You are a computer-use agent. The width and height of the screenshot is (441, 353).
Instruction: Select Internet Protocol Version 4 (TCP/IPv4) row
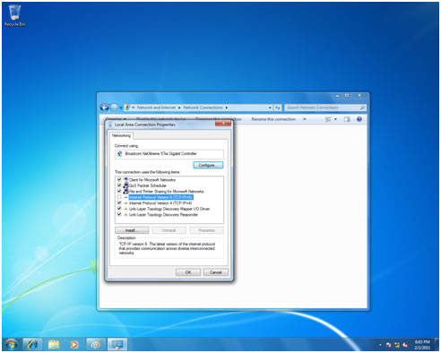click(x=160, y=203)
